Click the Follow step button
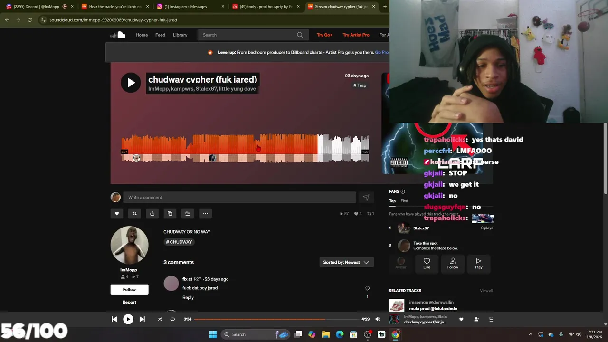This screenshot has width=608, height=342. tap(453, 263)
